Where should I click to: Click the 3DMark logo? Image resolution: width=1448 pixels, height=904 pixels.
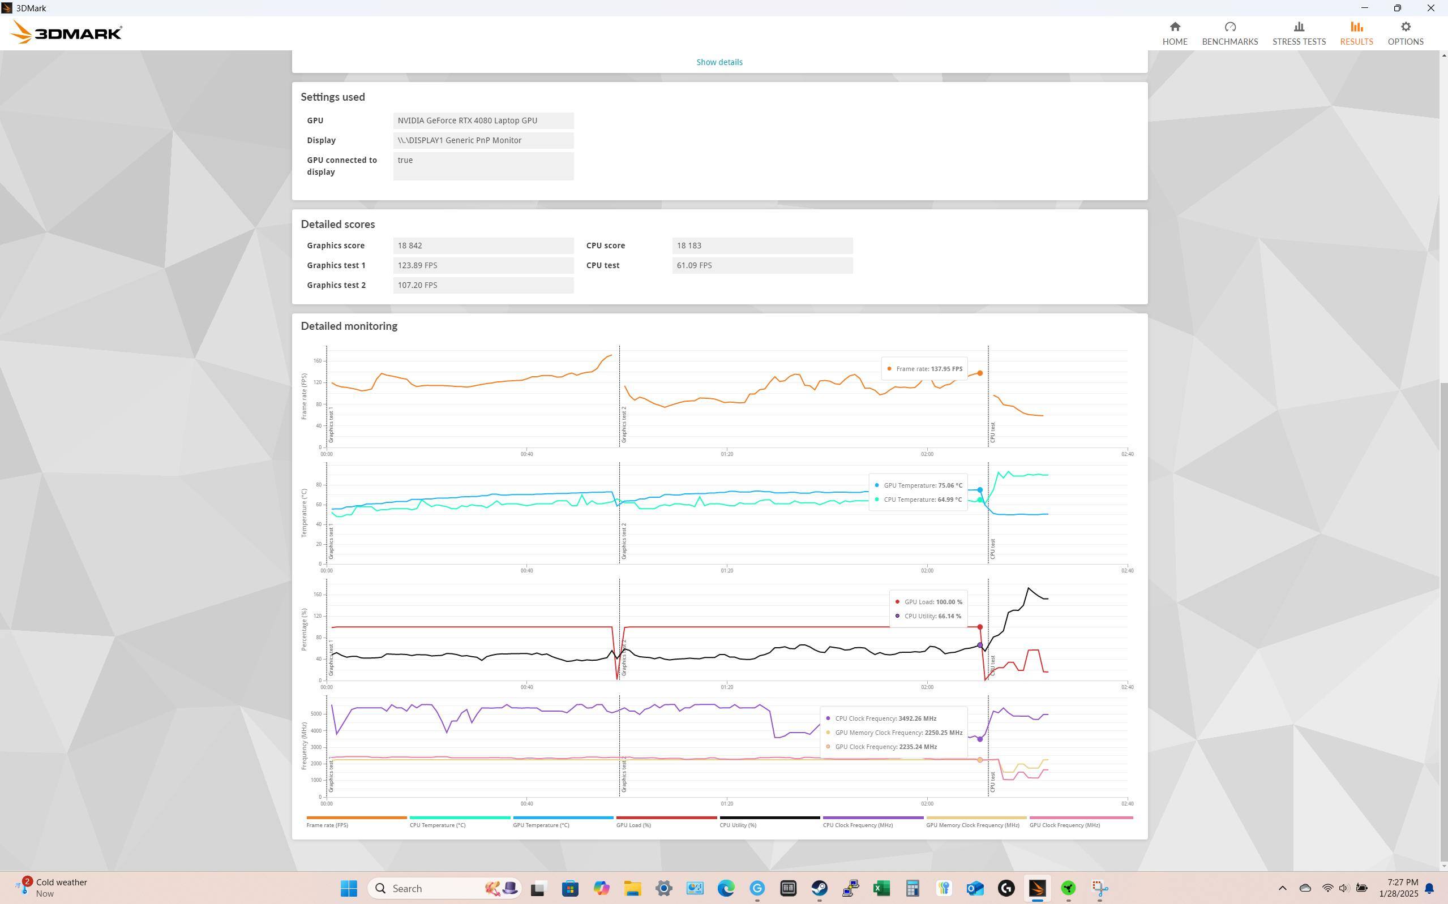tap(66, 33)
